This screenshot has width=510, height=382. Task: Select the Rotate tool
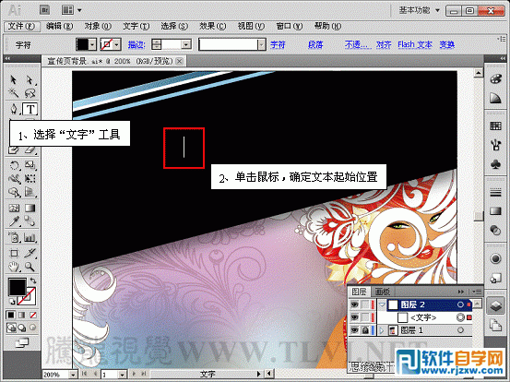coord(14,165)
